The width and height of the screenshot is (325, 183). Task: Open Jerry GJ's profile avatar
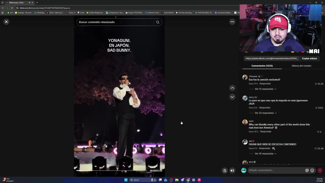tap(245, 98)
